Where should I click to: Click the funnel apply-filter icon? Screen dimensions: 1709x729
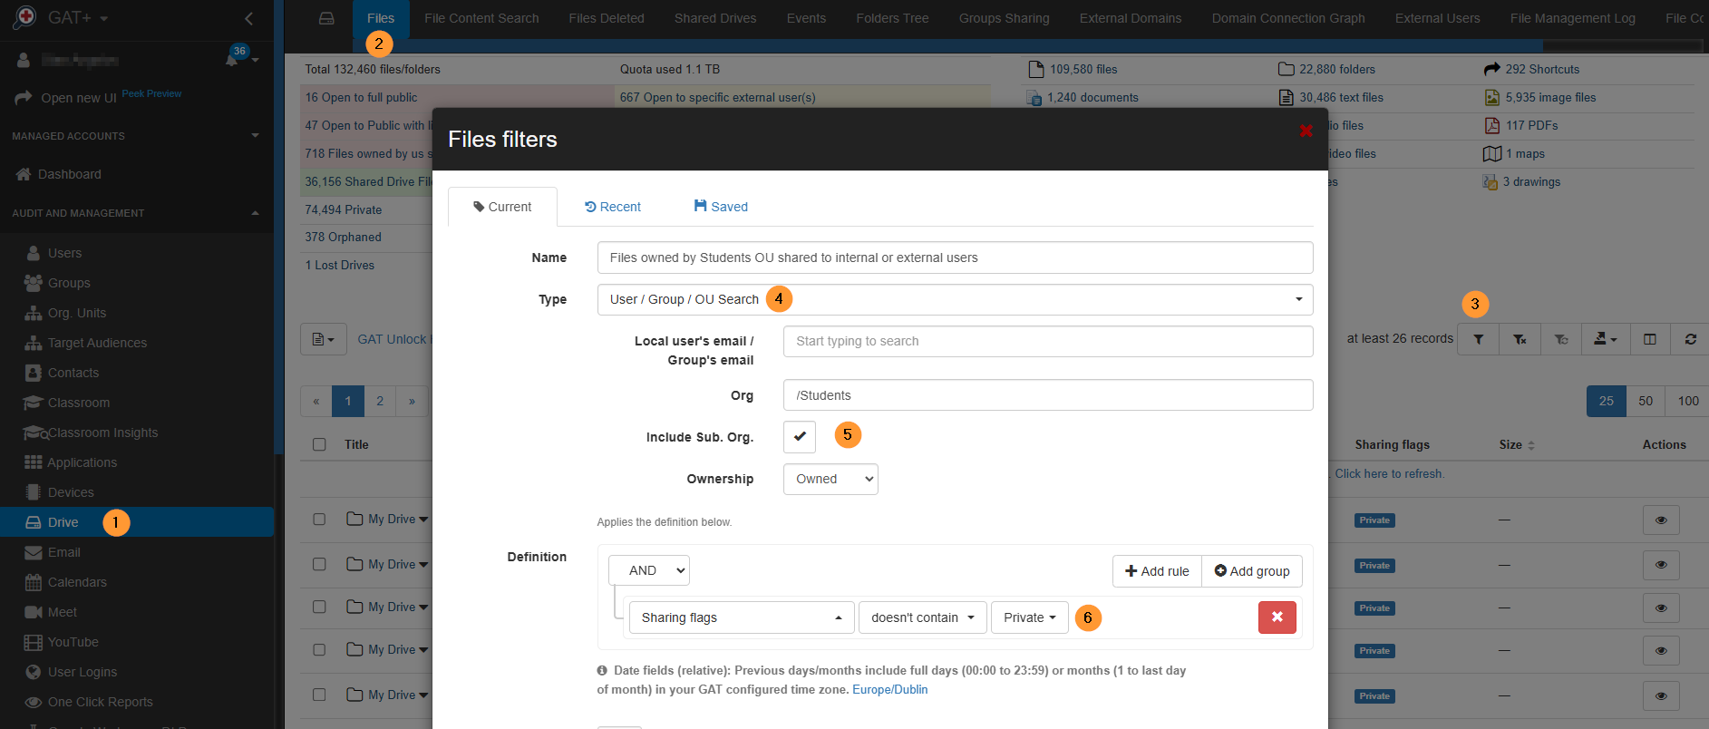(x=1479, y=339)
